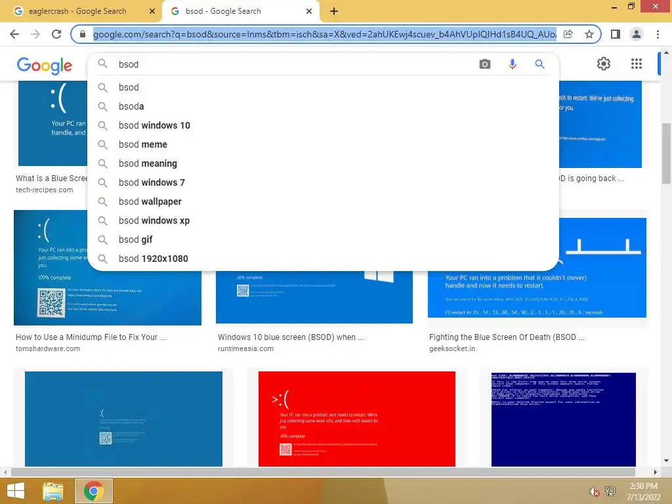Visit the tomshardware.com source link
This screenshot has width=672, height=504.
48,349
